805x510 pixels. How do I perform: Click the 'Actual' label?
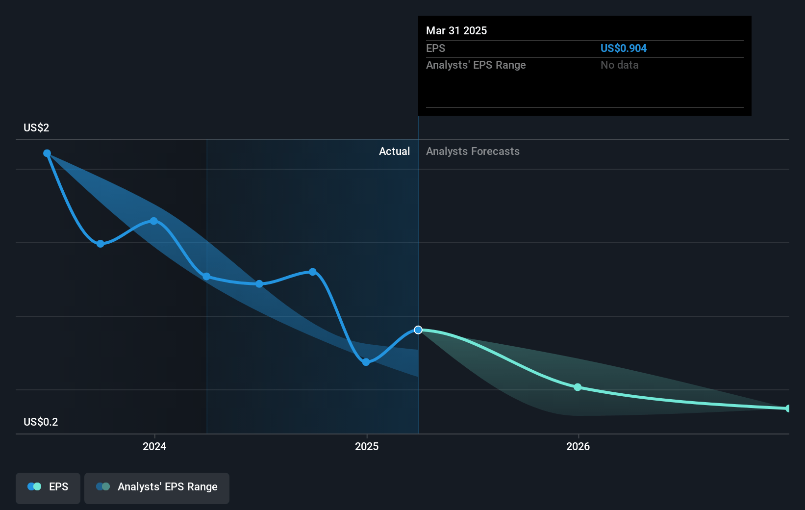point(394,151)
